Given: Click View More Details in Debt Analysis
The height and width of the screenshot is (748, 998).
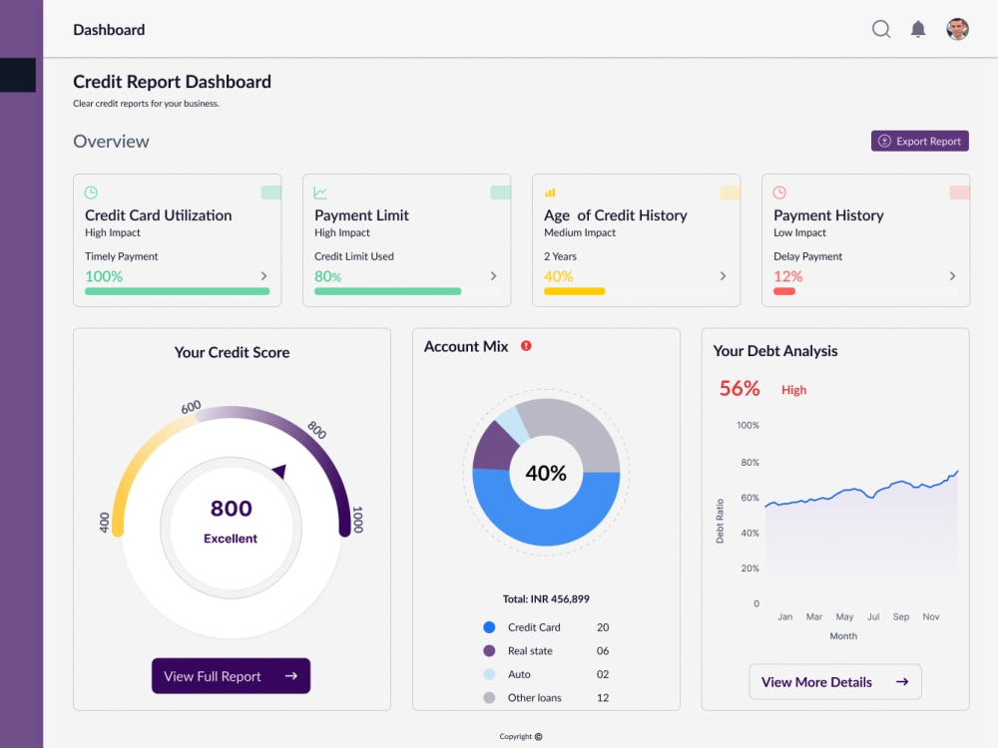Looking at the screenshot, I should tap(834, 681).
